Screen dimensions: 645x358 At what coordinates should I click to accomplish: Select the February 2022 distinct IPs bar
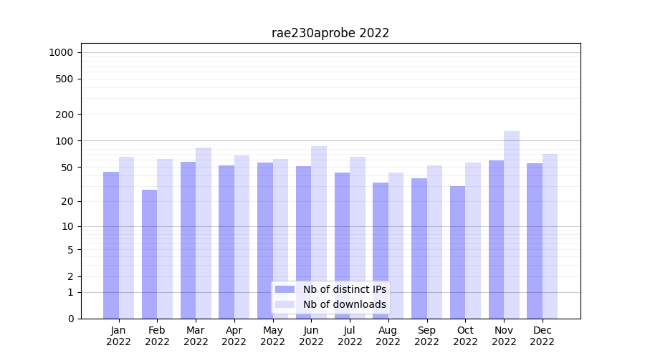click(x=149, y=253)
